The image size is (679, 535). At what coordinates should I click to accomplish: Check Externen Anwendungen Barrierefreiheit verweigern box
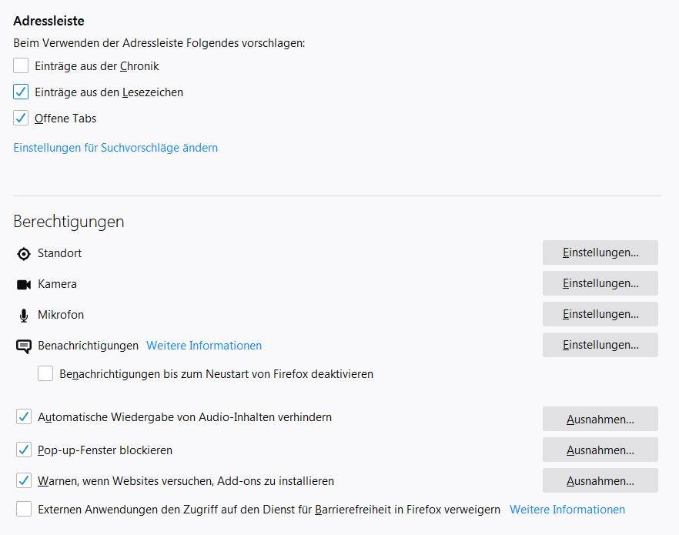24,509
